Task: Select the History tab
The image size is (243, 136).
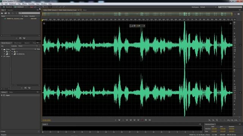Action: click(4, 92)
